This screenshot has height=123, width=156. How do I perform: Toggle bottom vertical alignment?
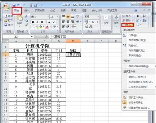72,17
